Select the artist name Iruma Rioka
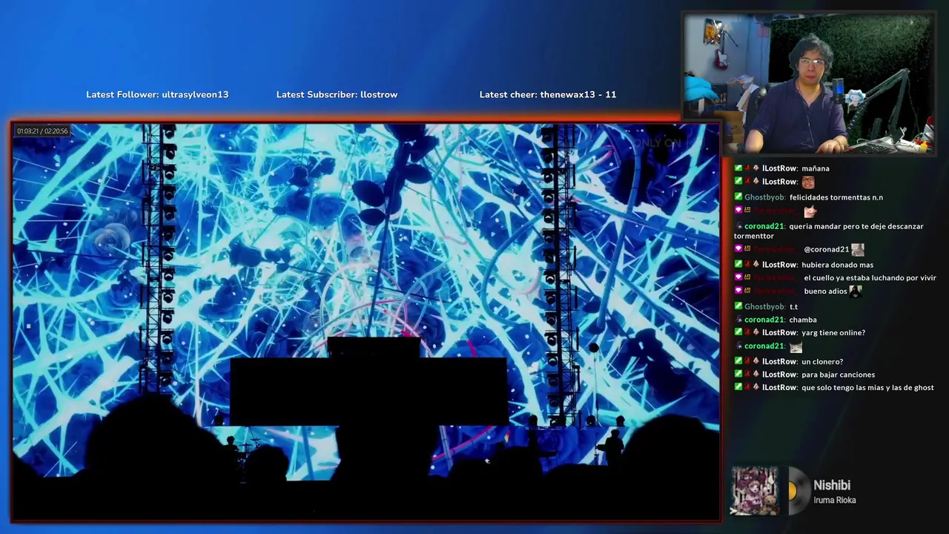Image resolution: width=949 pixels, height=534 pixels. pyautogui.click(x=835, y=501)
